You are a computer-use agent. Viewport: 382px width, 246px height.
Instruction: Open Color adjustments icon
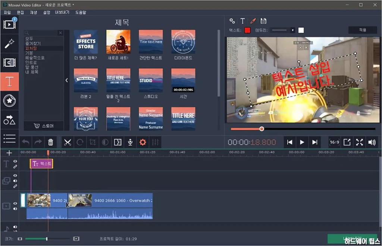(105, 142)
